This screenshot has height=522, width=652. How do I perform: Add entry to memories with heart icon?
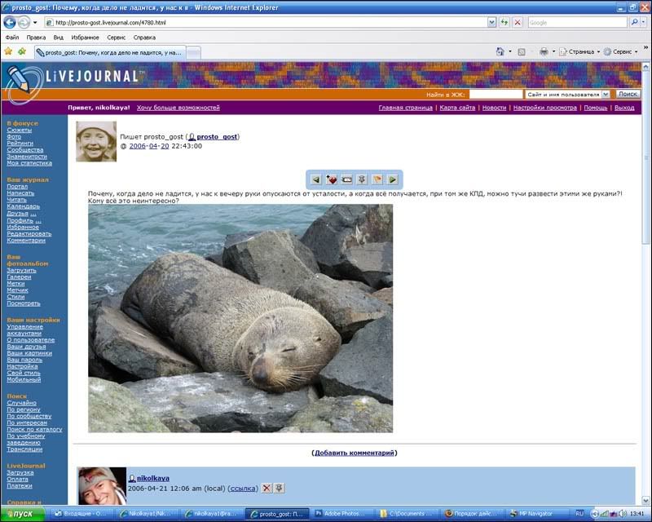click(x=332, y=179)
